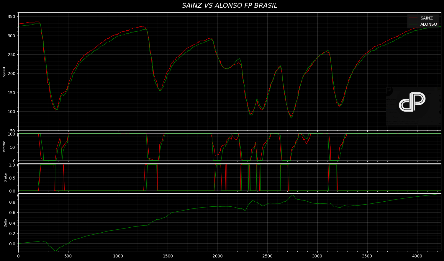Image resolution: width=444 pixels, height=261 pixels.
Task: Click the 0.8 tick on the delta axis
Action: click(12, 202)
